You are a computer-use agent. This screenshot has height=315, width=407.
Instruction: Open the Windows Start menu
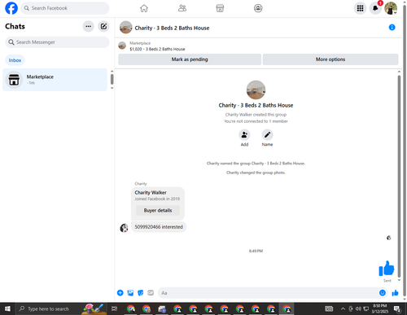tap(7, 308)
